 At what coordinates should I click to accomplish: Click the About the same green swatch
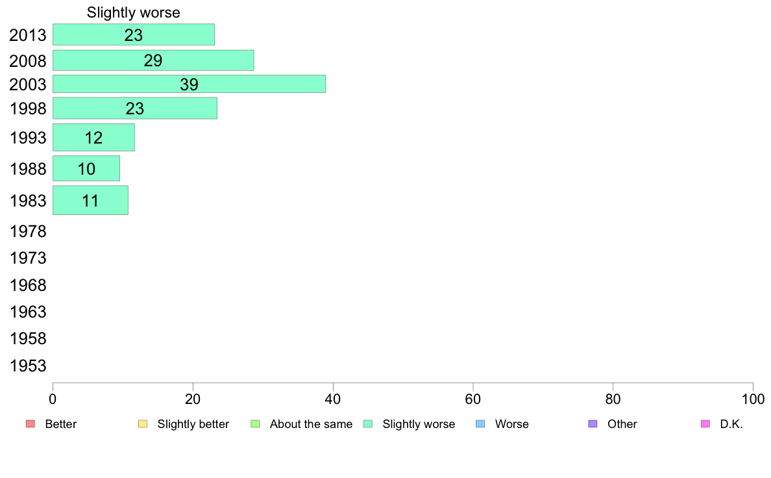(255, 424)
